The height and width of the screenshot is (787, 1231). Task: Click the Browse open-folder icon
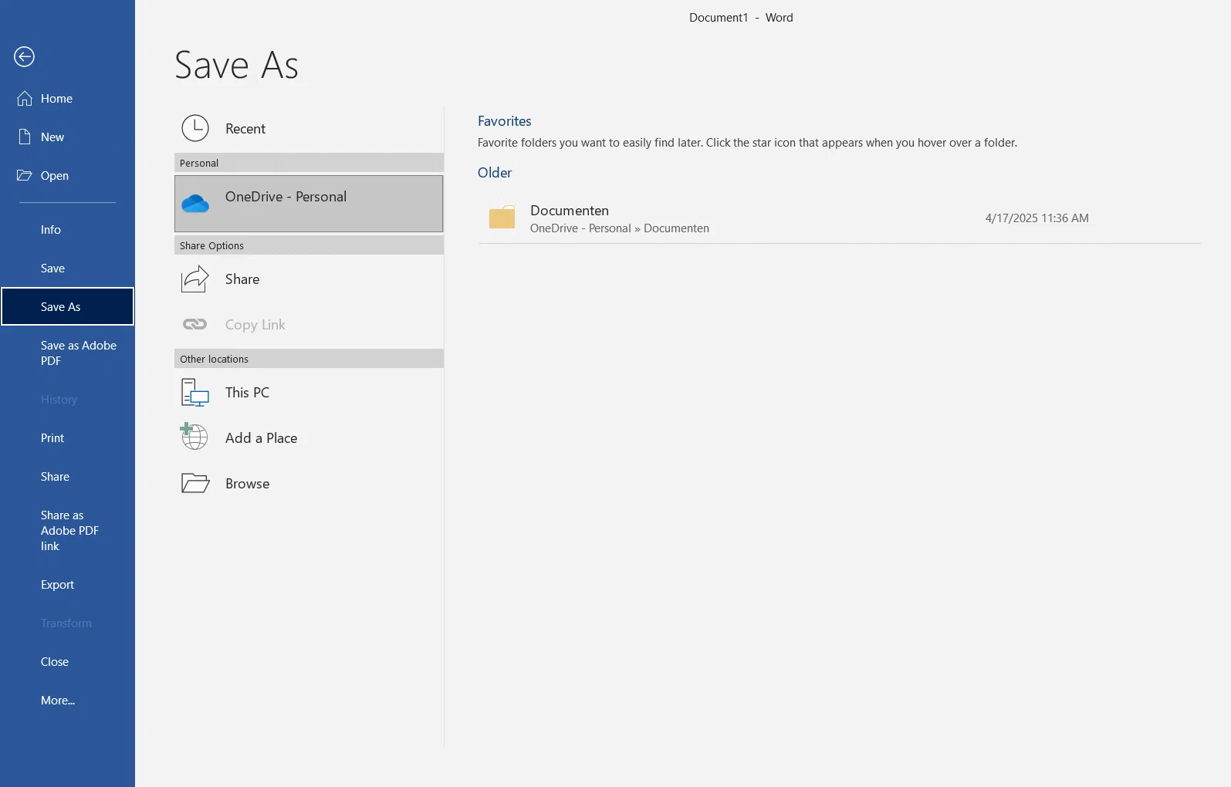(x=195, y=483)
